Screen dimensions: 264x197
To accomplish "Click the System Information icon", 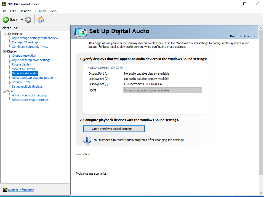I will pos(5,190).
